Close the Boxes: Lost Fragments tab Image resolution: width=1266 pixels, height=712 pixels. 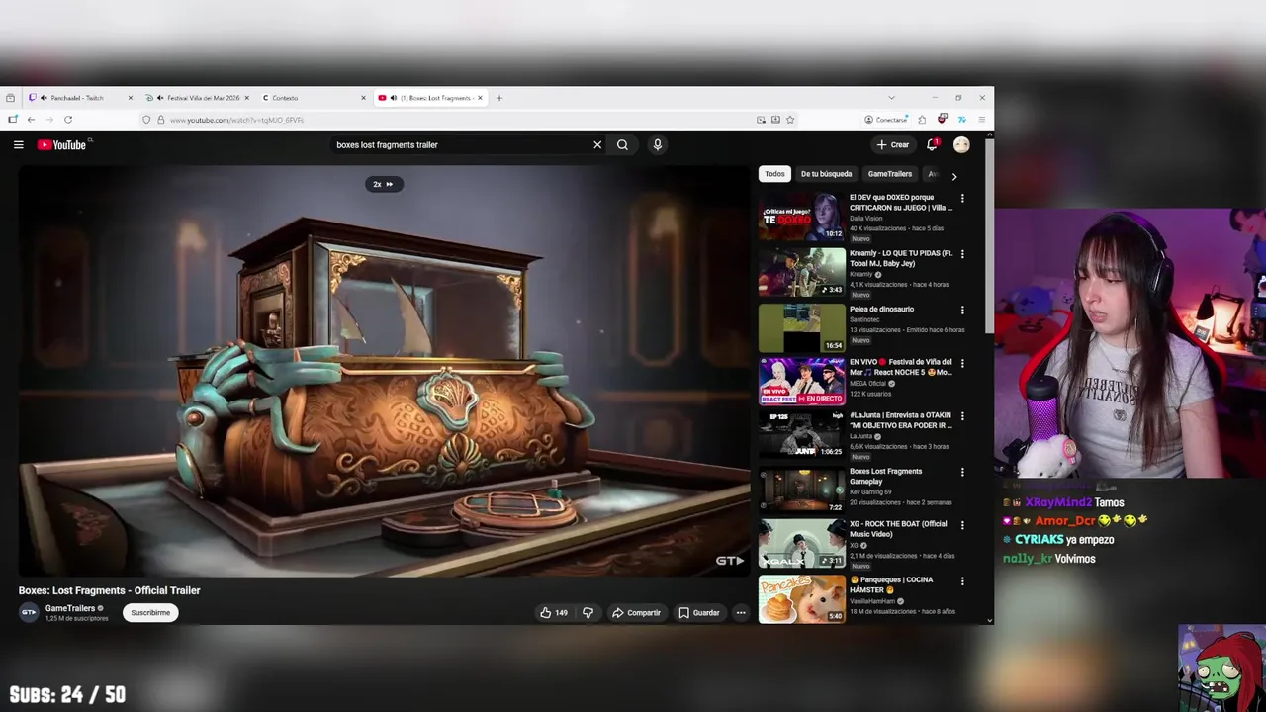point(481,98)
